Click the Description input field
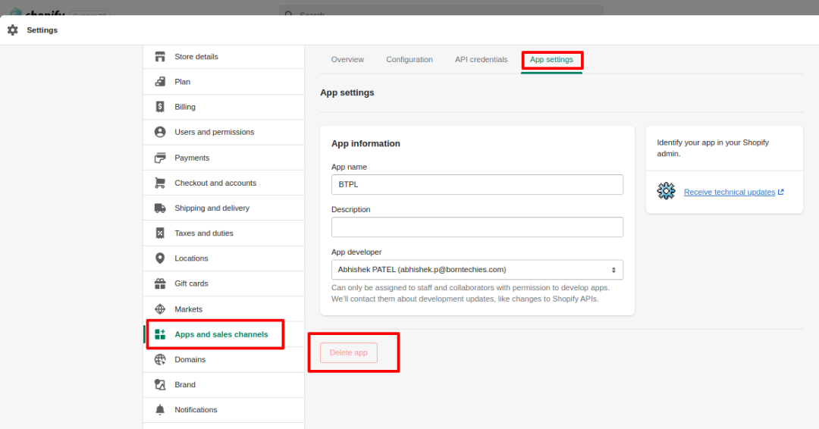This screenshot has height=429, width=819. pyautogui.click(x=477, y=227)
